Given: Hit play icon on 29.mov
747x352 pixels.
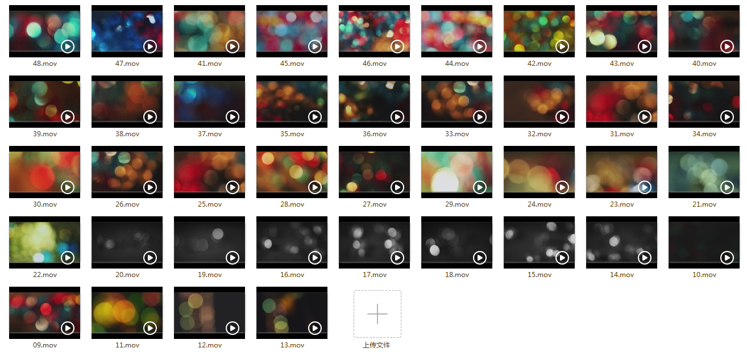Looking at the screenshot, I should pos(480,187).
